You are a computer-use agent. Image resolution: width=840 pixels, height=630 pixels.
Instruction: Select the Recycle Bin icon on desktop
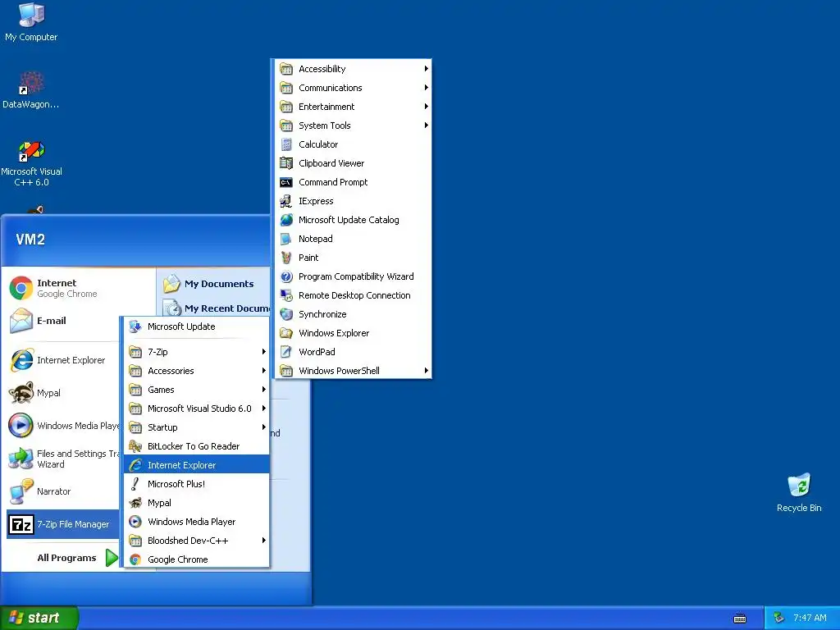coord(799,493)
